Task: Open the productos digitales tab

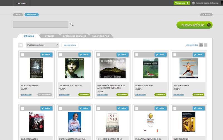Action: 74,36
